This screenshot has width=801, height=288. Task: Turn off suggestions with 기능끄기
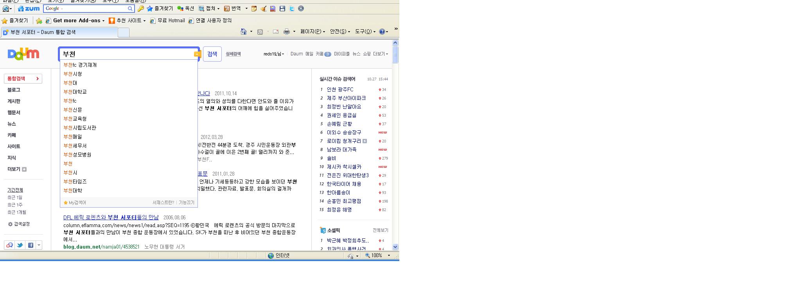[187, 203]
